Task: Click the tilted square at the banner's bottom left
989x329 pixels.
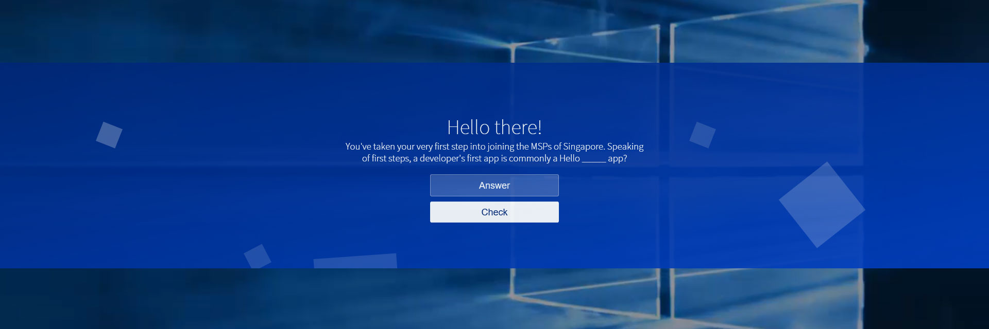Action: (257, 256)
